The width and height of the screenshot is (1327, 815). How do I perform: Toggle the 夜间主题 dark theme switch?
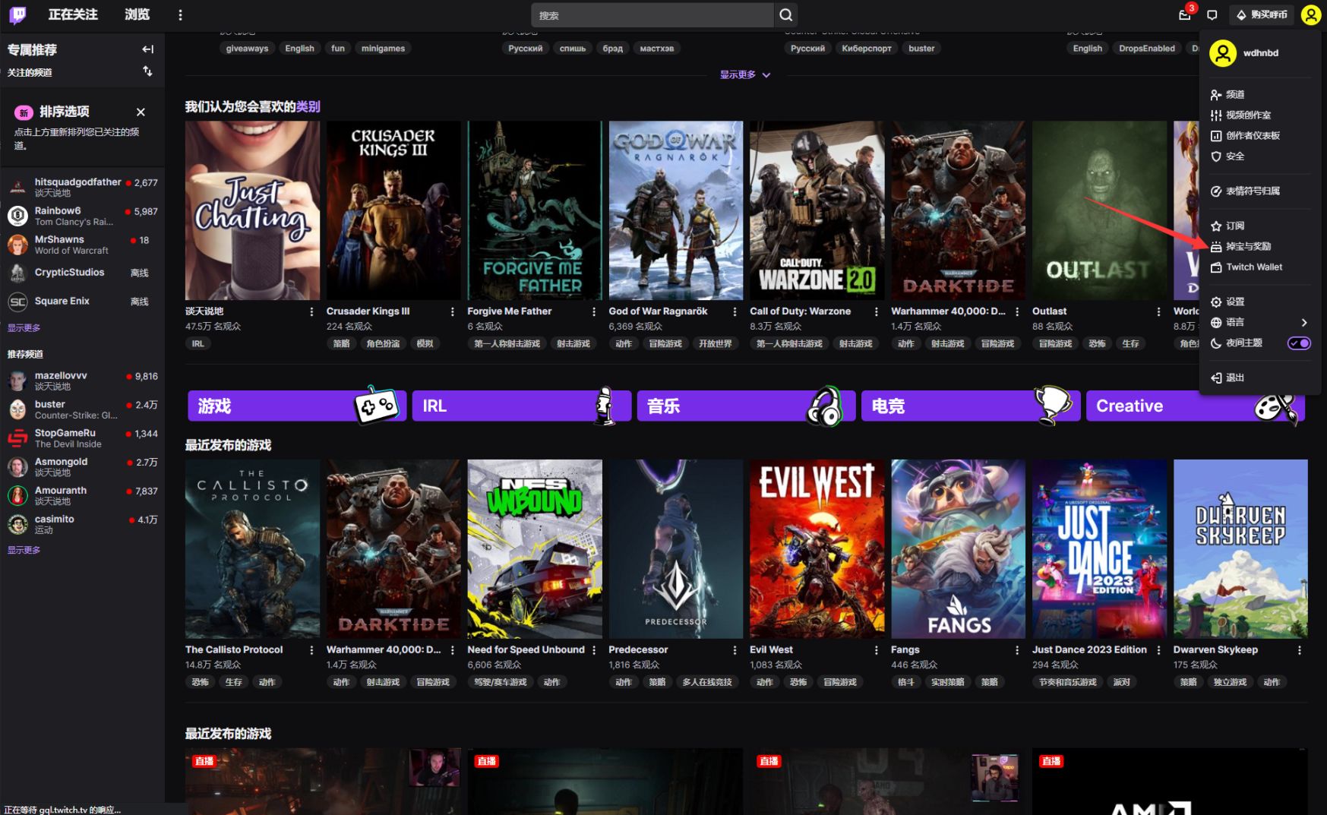pos(1299,343)
